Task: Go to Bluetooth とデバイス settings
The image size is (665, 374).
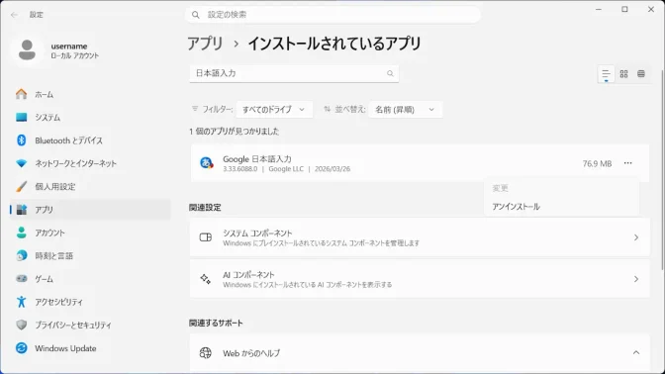Action: click(90, 140)
